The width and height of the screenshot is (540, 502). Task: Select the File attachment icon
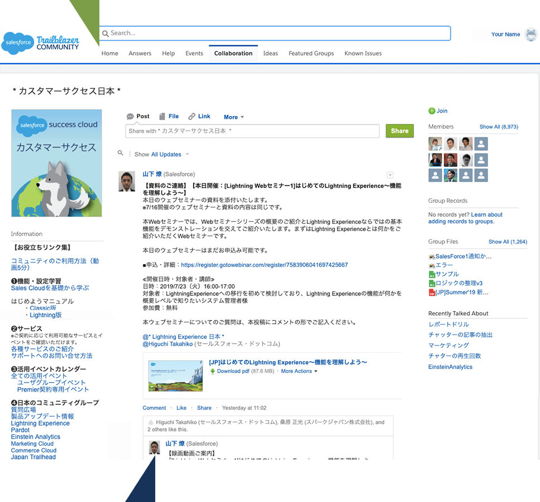coord(162,116)
